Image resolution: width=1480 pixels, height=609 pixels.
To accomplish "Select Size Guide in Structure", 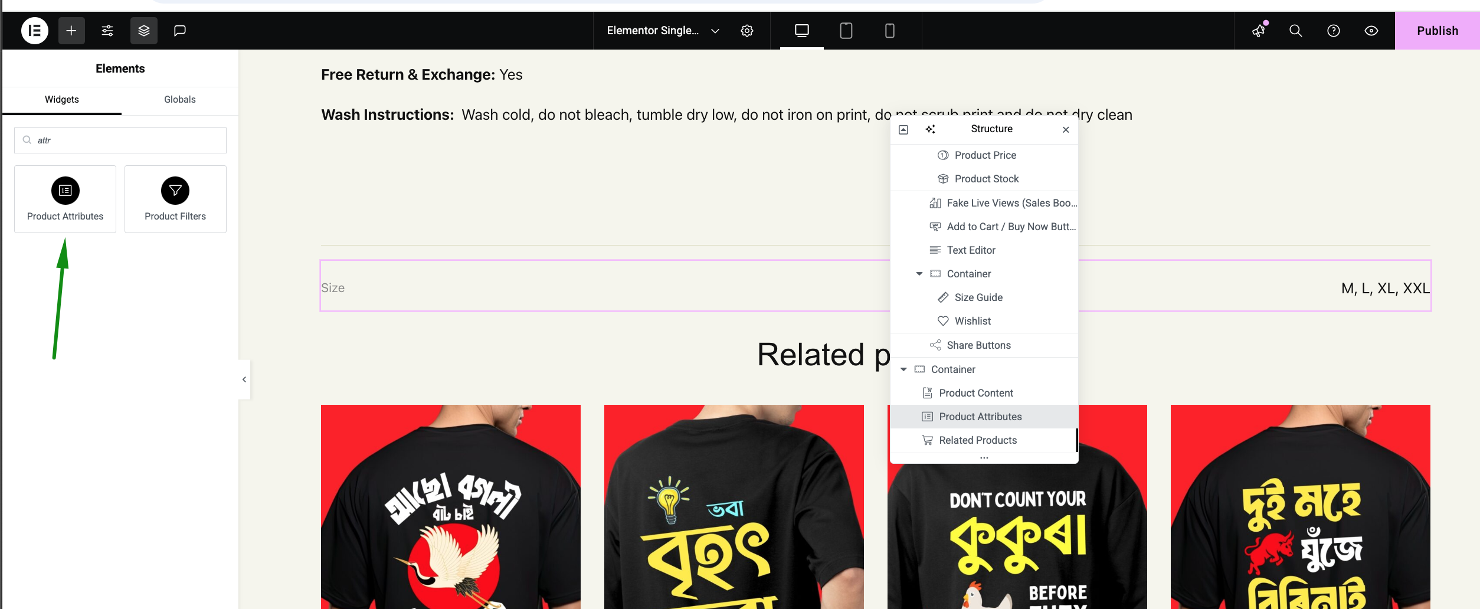I will click(984, 297).
